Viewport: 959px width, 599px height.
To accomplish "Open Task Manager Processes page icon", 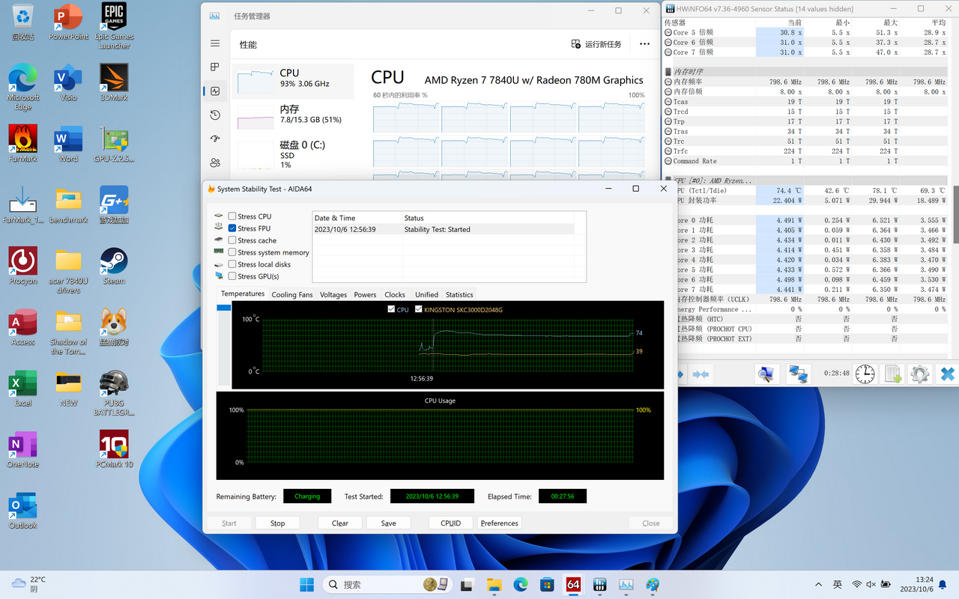I will (x=215, y=67).
